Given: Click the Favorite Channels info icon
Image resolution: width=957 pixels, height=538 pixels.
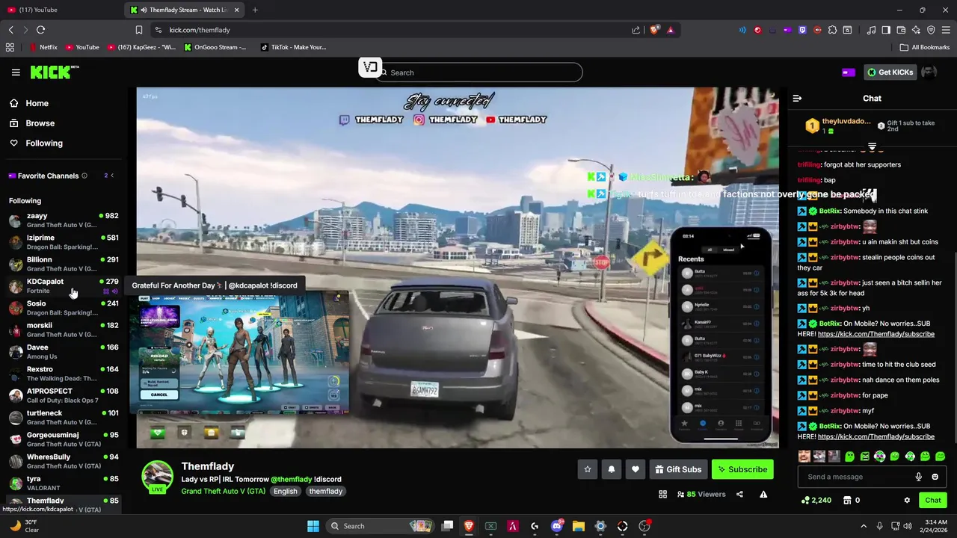Looking at the screenshot, I should tap(84, 176).
